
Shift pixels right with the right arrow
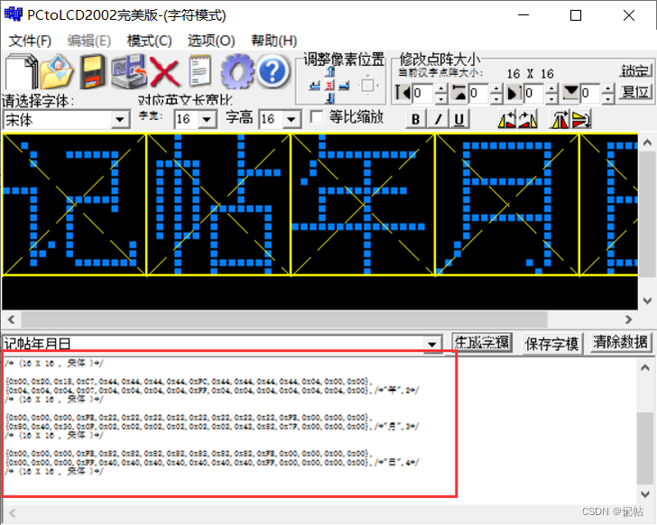pos(344,86)
